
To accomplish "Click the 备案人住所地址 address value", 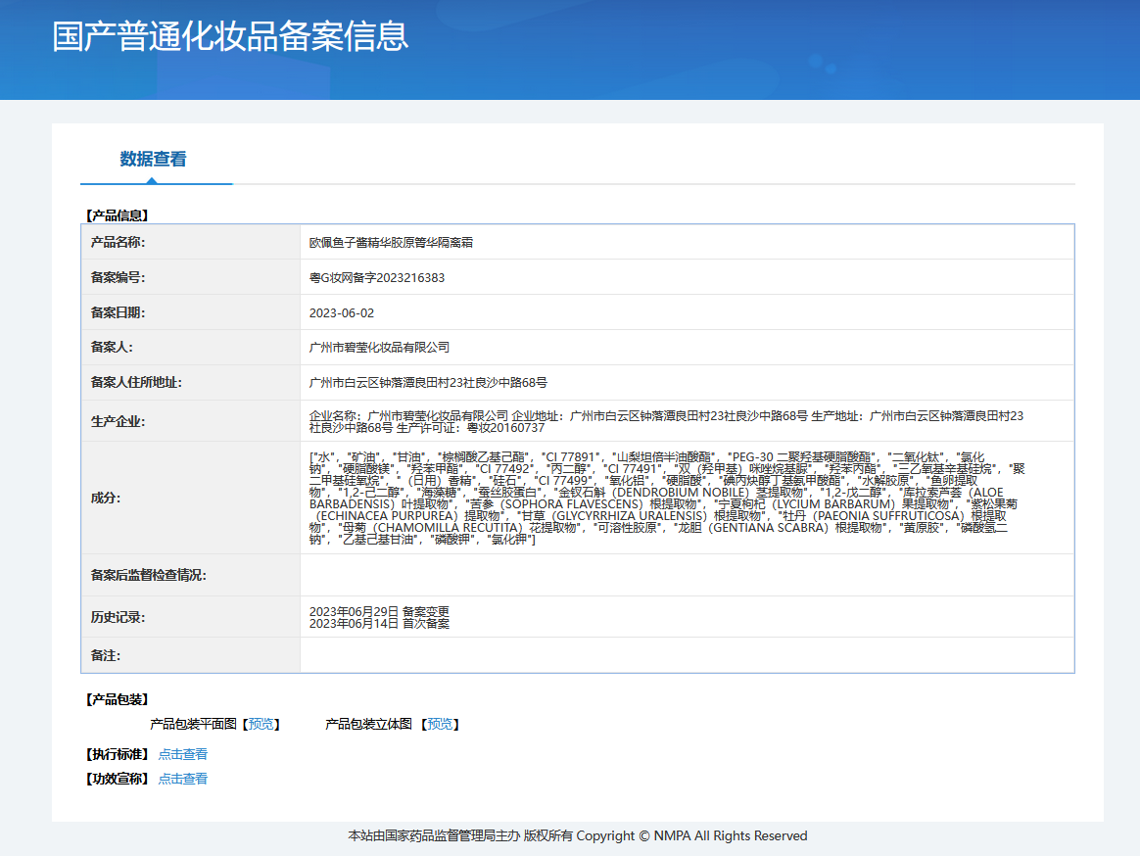I will pyautogui.click(x=428, y=383).
